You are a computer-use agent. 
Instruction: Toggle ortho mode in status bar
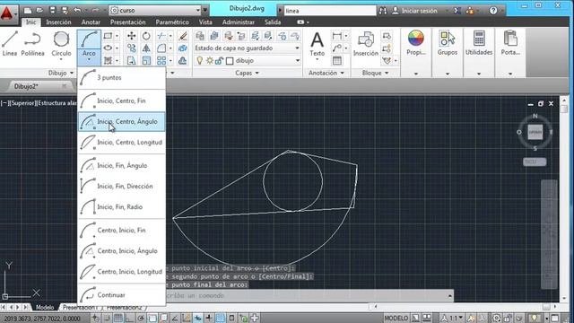click(x=129, y=318)
